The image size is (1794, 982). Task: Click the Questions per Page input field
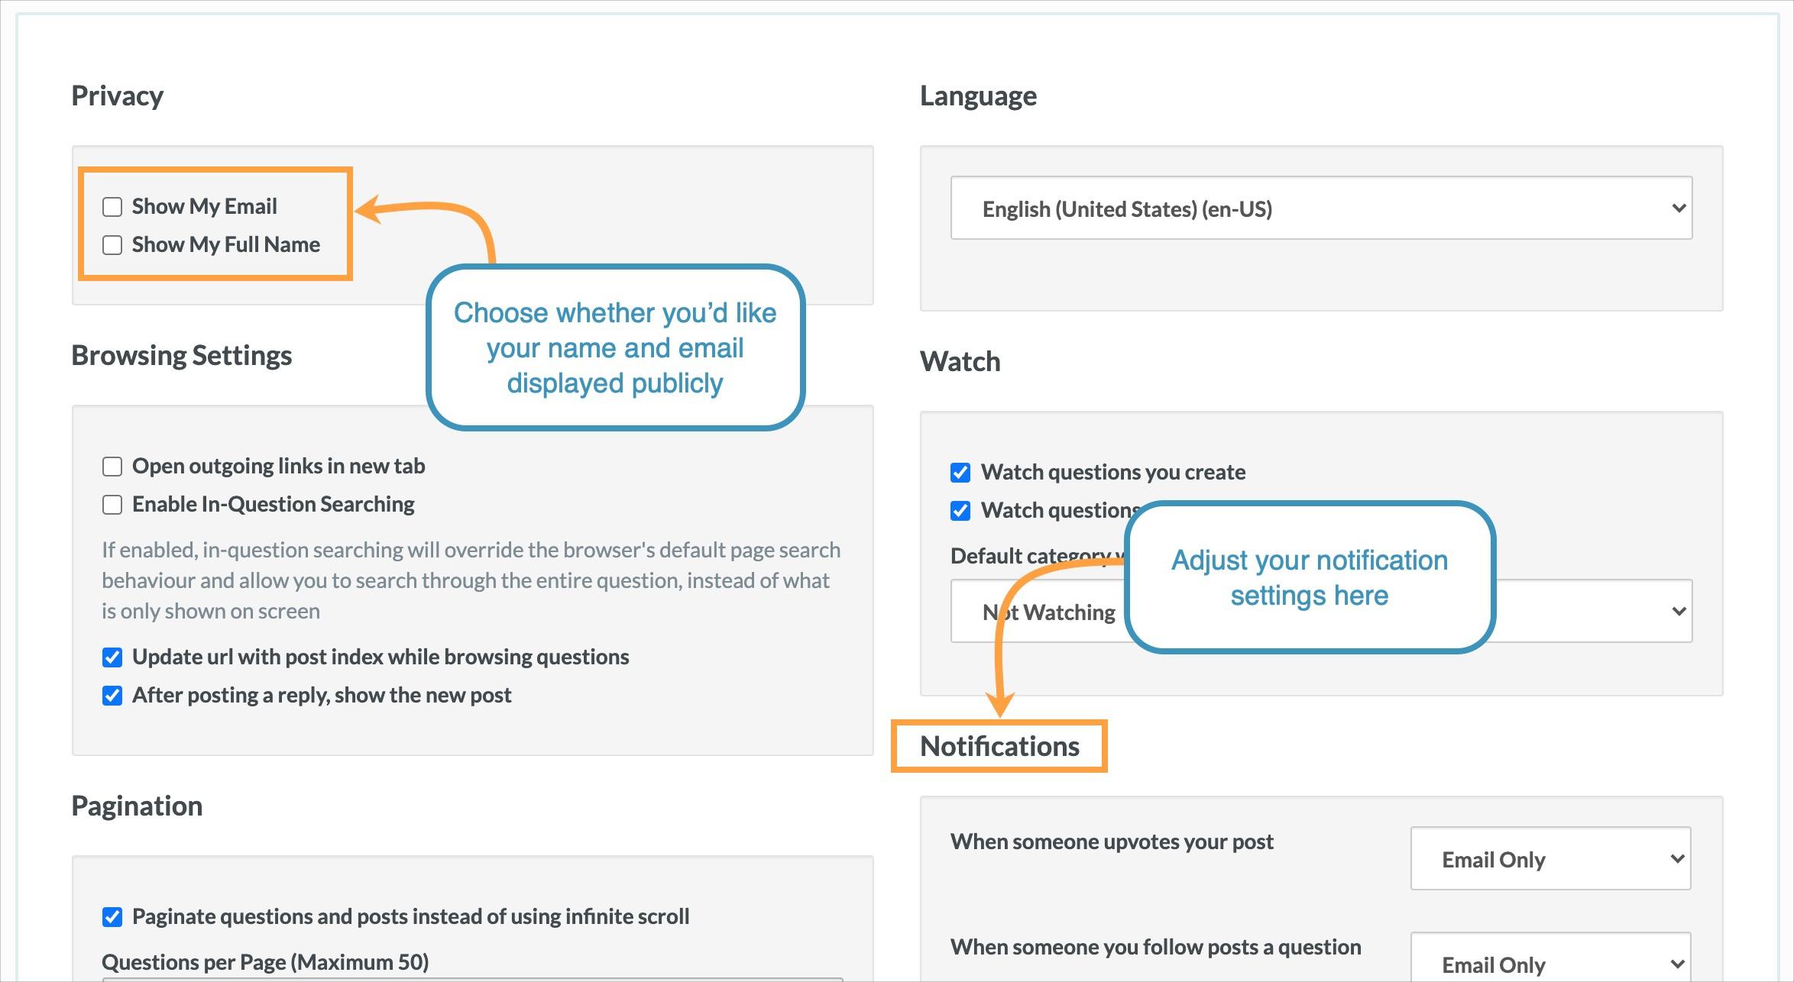(472, 979)
